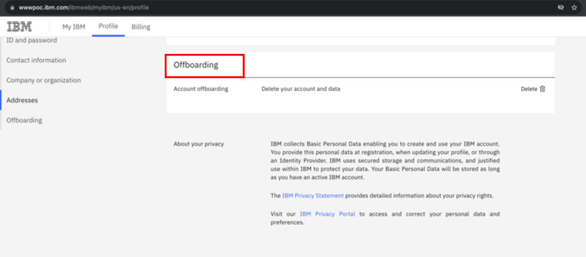Screen dimensions: 586x257
Task: Visit the IBM Privacy Portal link
Action: [x=327, y=214]
